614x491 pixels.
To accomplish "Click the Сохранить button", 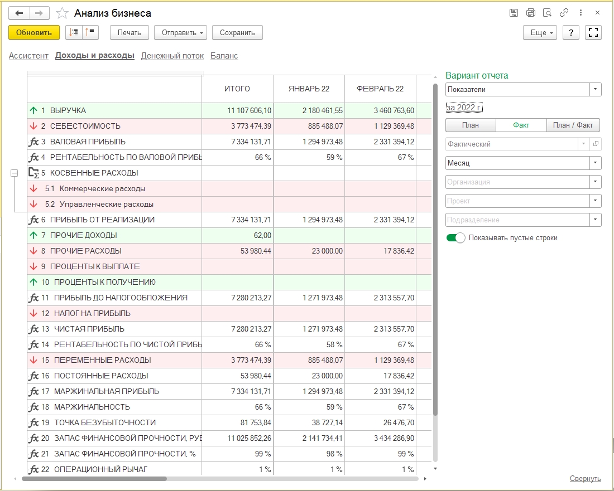I will coord(237,32).
